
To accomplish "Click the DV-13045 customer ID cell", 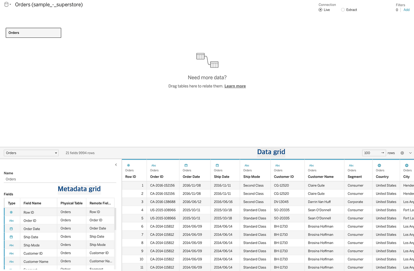I will (x=288, y=202).
